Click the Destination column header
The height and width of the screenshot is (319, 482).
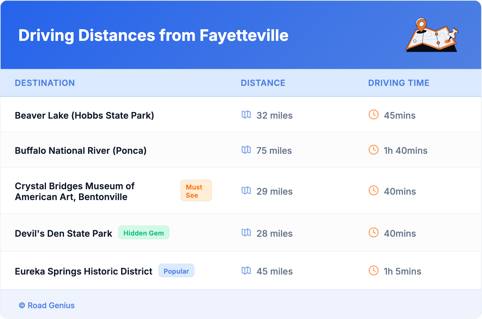[45, 83]
